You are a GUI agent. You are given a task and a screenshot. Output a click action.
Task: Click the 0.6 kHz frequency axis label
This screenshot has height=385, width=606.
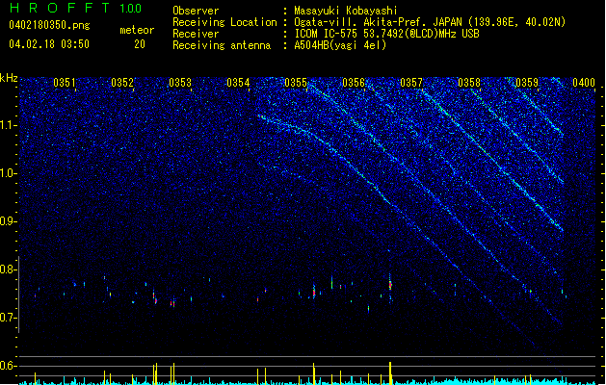click(9, 366)
